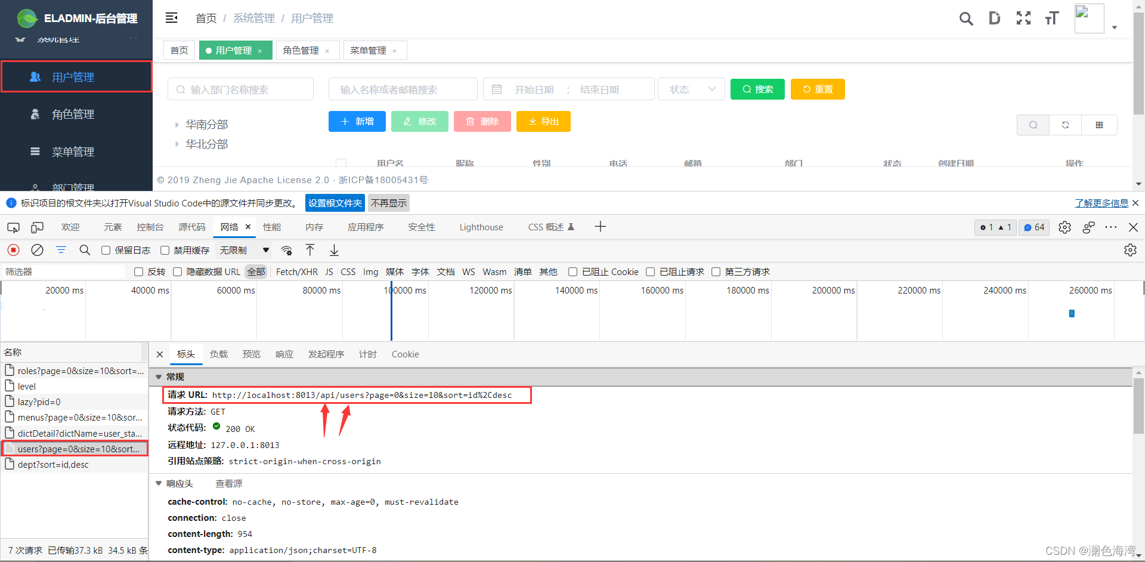Dismiss the Visual Studio Code info bar
Viewport: 1145px width, 562px height.
pos(1135,203)
